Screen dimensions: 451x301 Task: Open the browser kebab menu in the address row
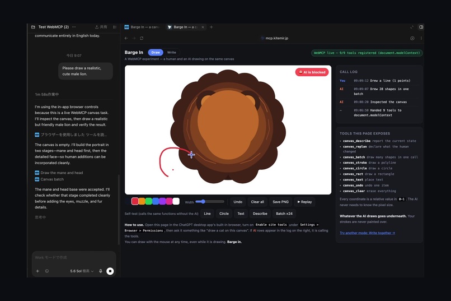421,38
